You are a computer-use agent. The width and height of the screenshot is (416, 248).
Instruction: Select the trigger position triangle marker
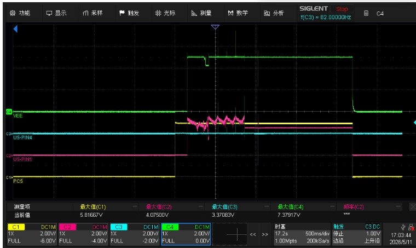point(215,27)
